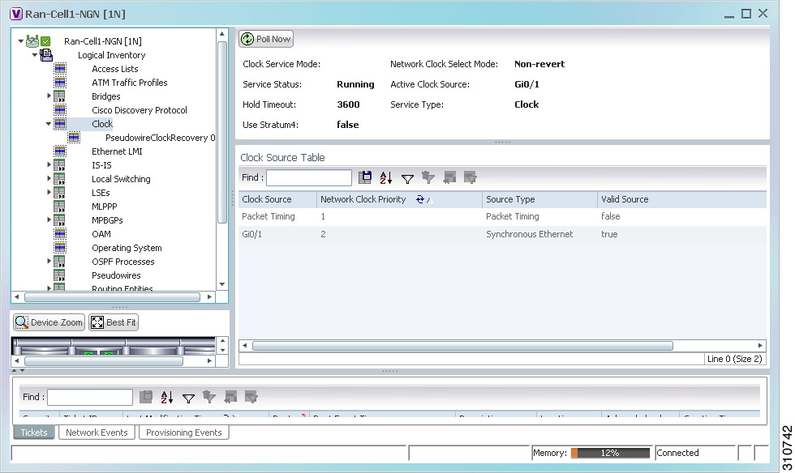Select ATM Traffic Profiles item
The image size is (795, 473).
pos(129,83)
